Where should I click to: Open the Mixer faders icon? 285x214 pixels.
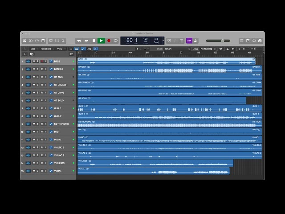[x=57, y=41]
